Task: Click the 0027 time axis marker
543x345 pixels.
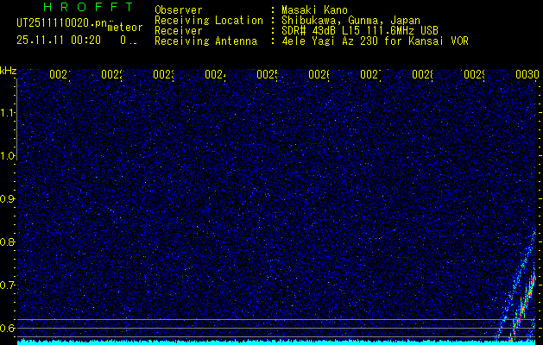Action: (x=371, y=74)
